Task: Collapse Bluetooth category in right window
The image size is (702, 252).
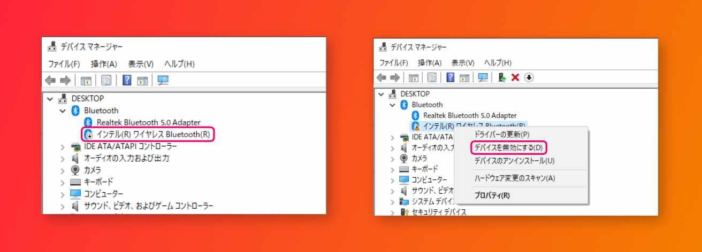Action: click(393, 105)
